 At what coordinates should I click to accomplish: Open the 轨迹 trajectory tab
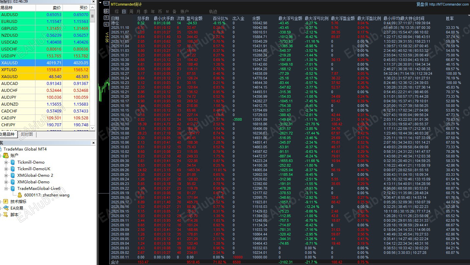point(213,11)
